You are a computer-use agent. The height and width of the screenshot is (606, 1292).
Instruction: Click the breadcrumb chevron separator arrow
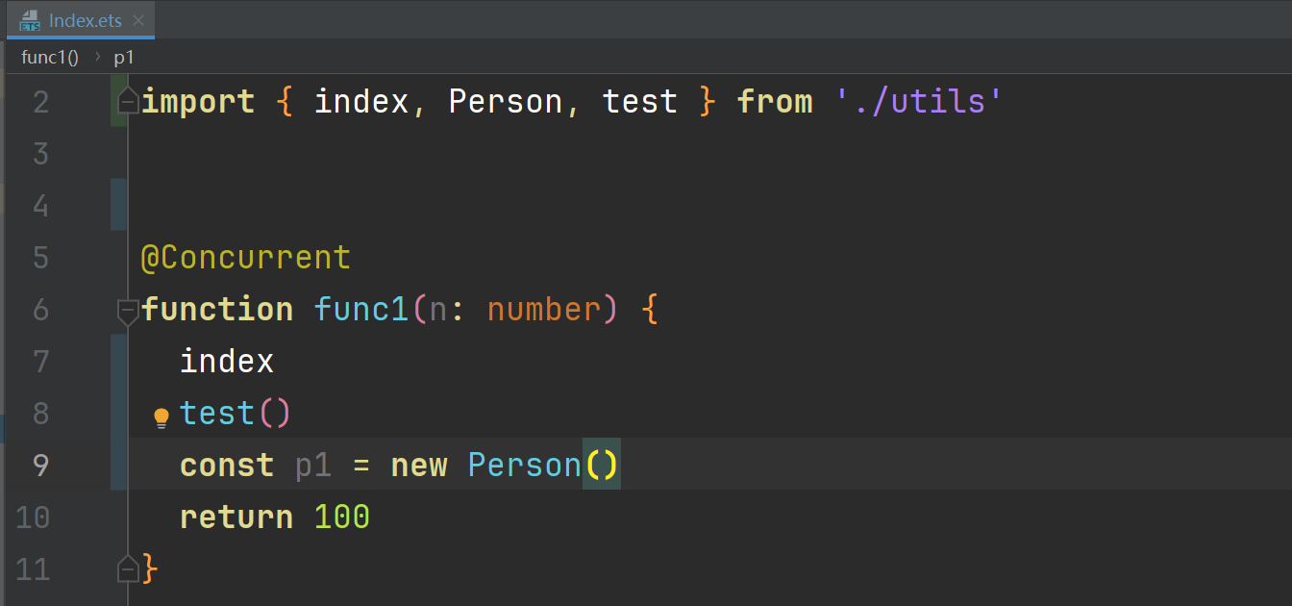(x=97, y=58)
